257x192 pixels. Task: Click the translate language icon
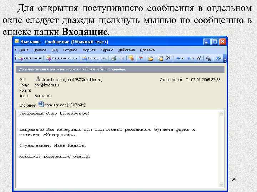point(209,58)
